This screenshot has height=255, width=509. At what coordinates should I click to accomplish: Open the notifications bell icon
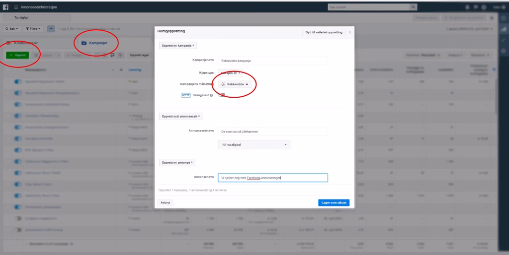pyautogui.click(x=467, y=7)
